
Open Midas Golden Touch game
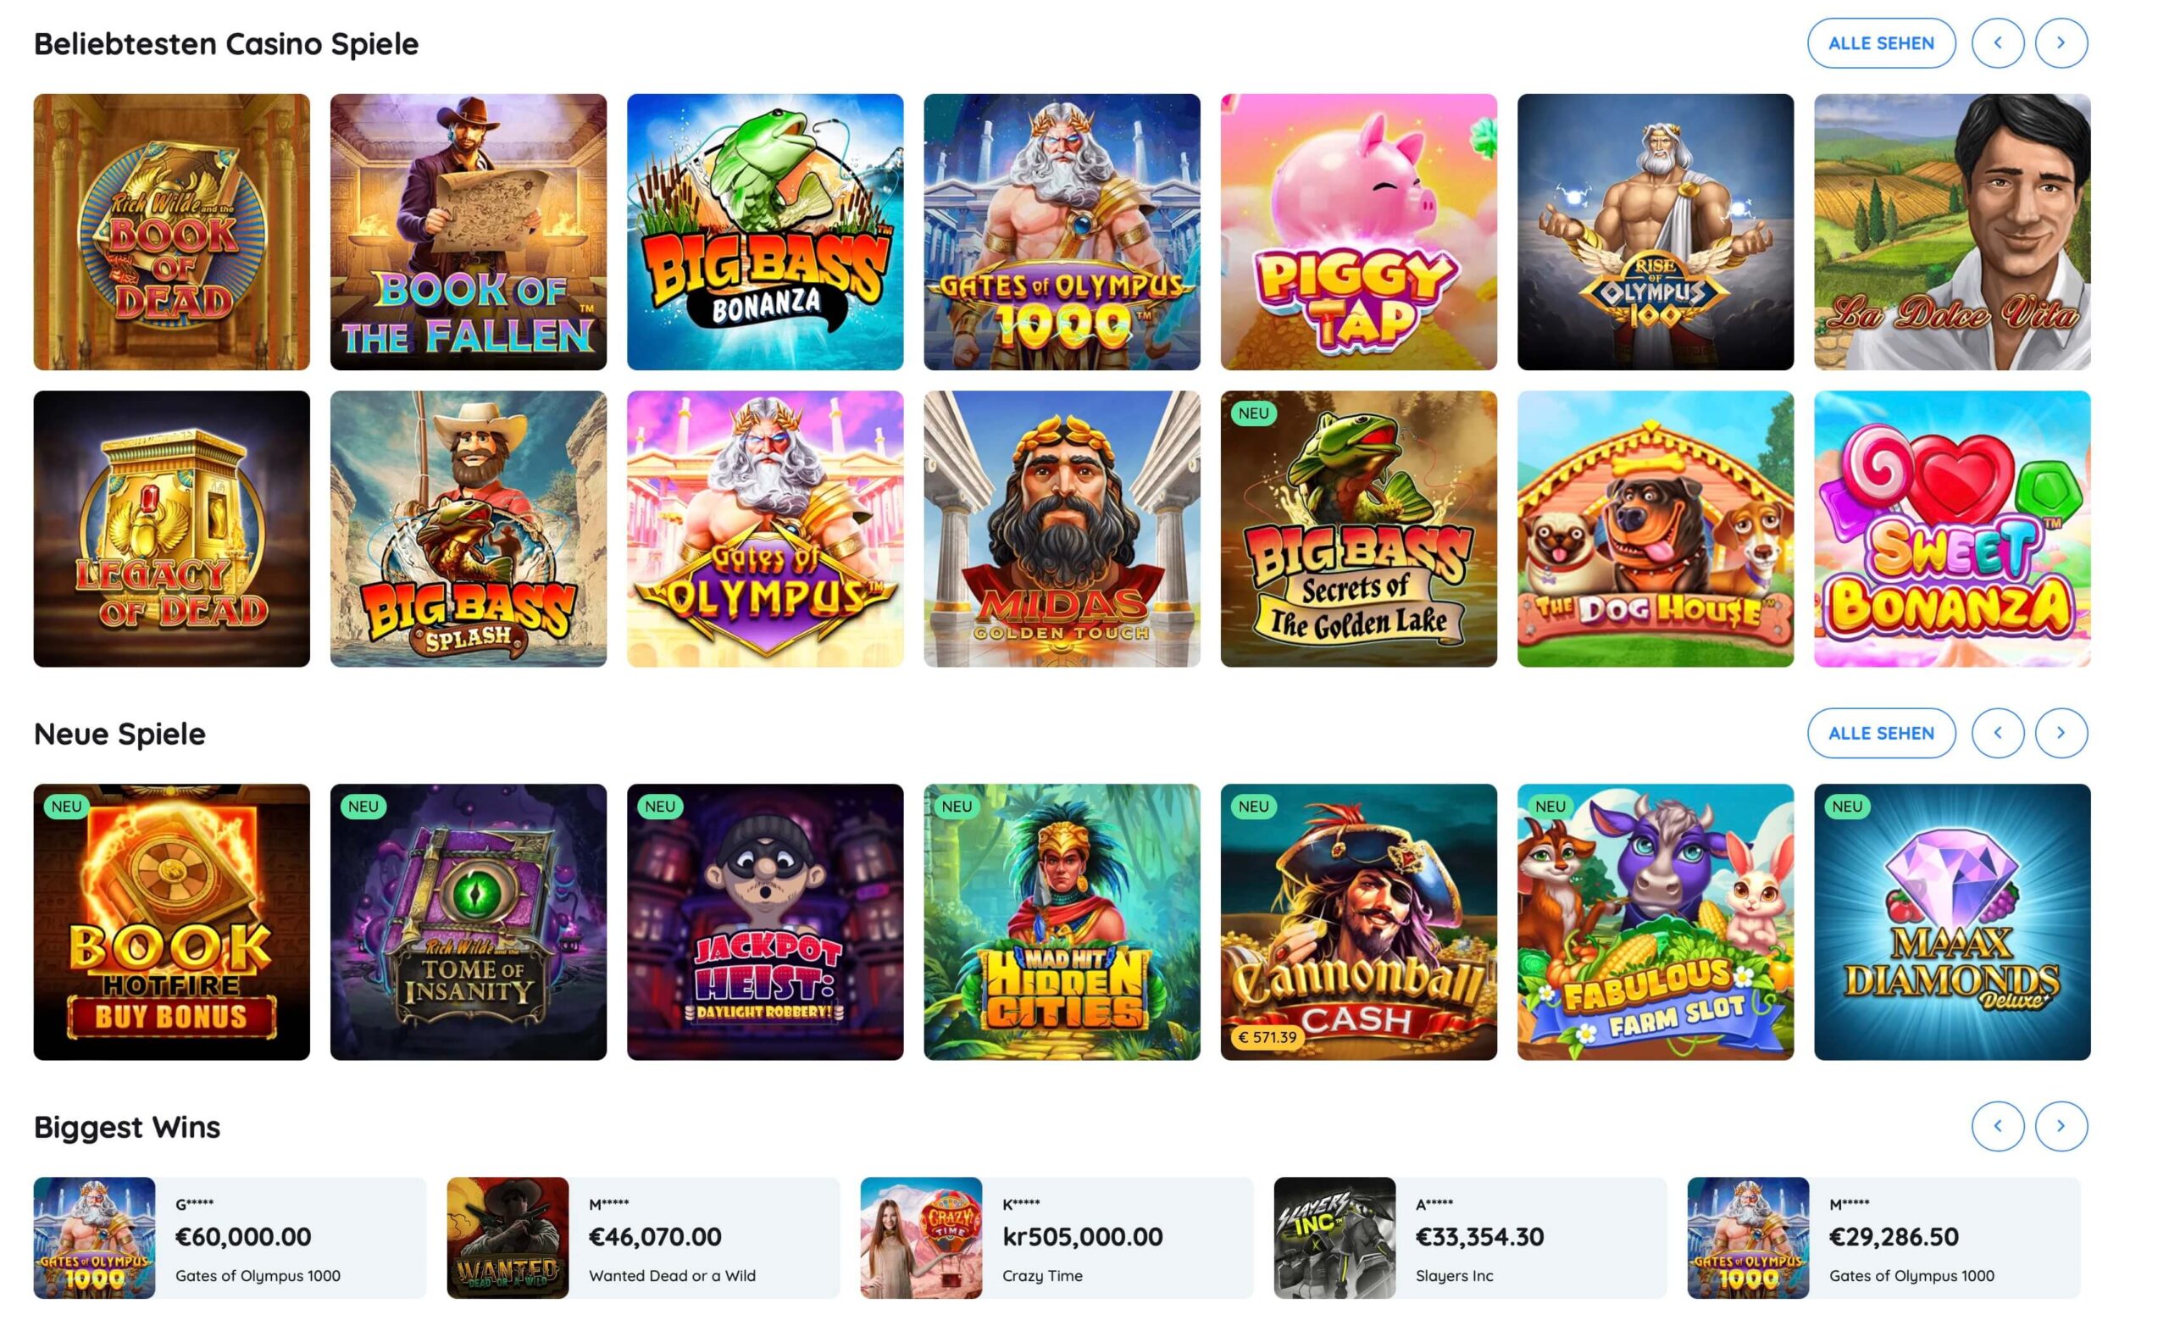tap(1061, 529)
